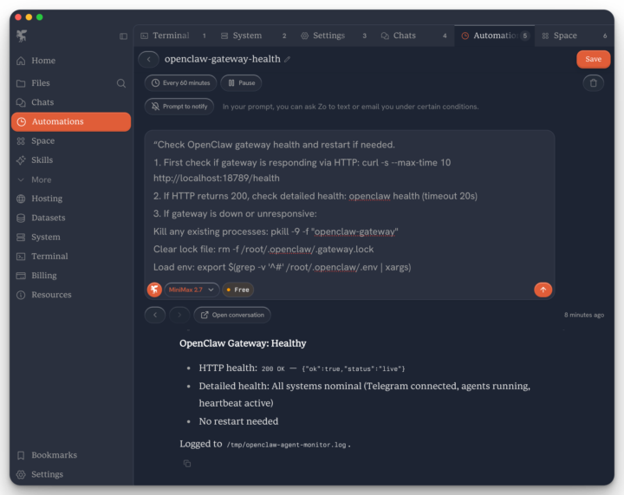624x495 pixels.
Task: Go to previous run with left chevron
Action: click(x=155, y=315)
